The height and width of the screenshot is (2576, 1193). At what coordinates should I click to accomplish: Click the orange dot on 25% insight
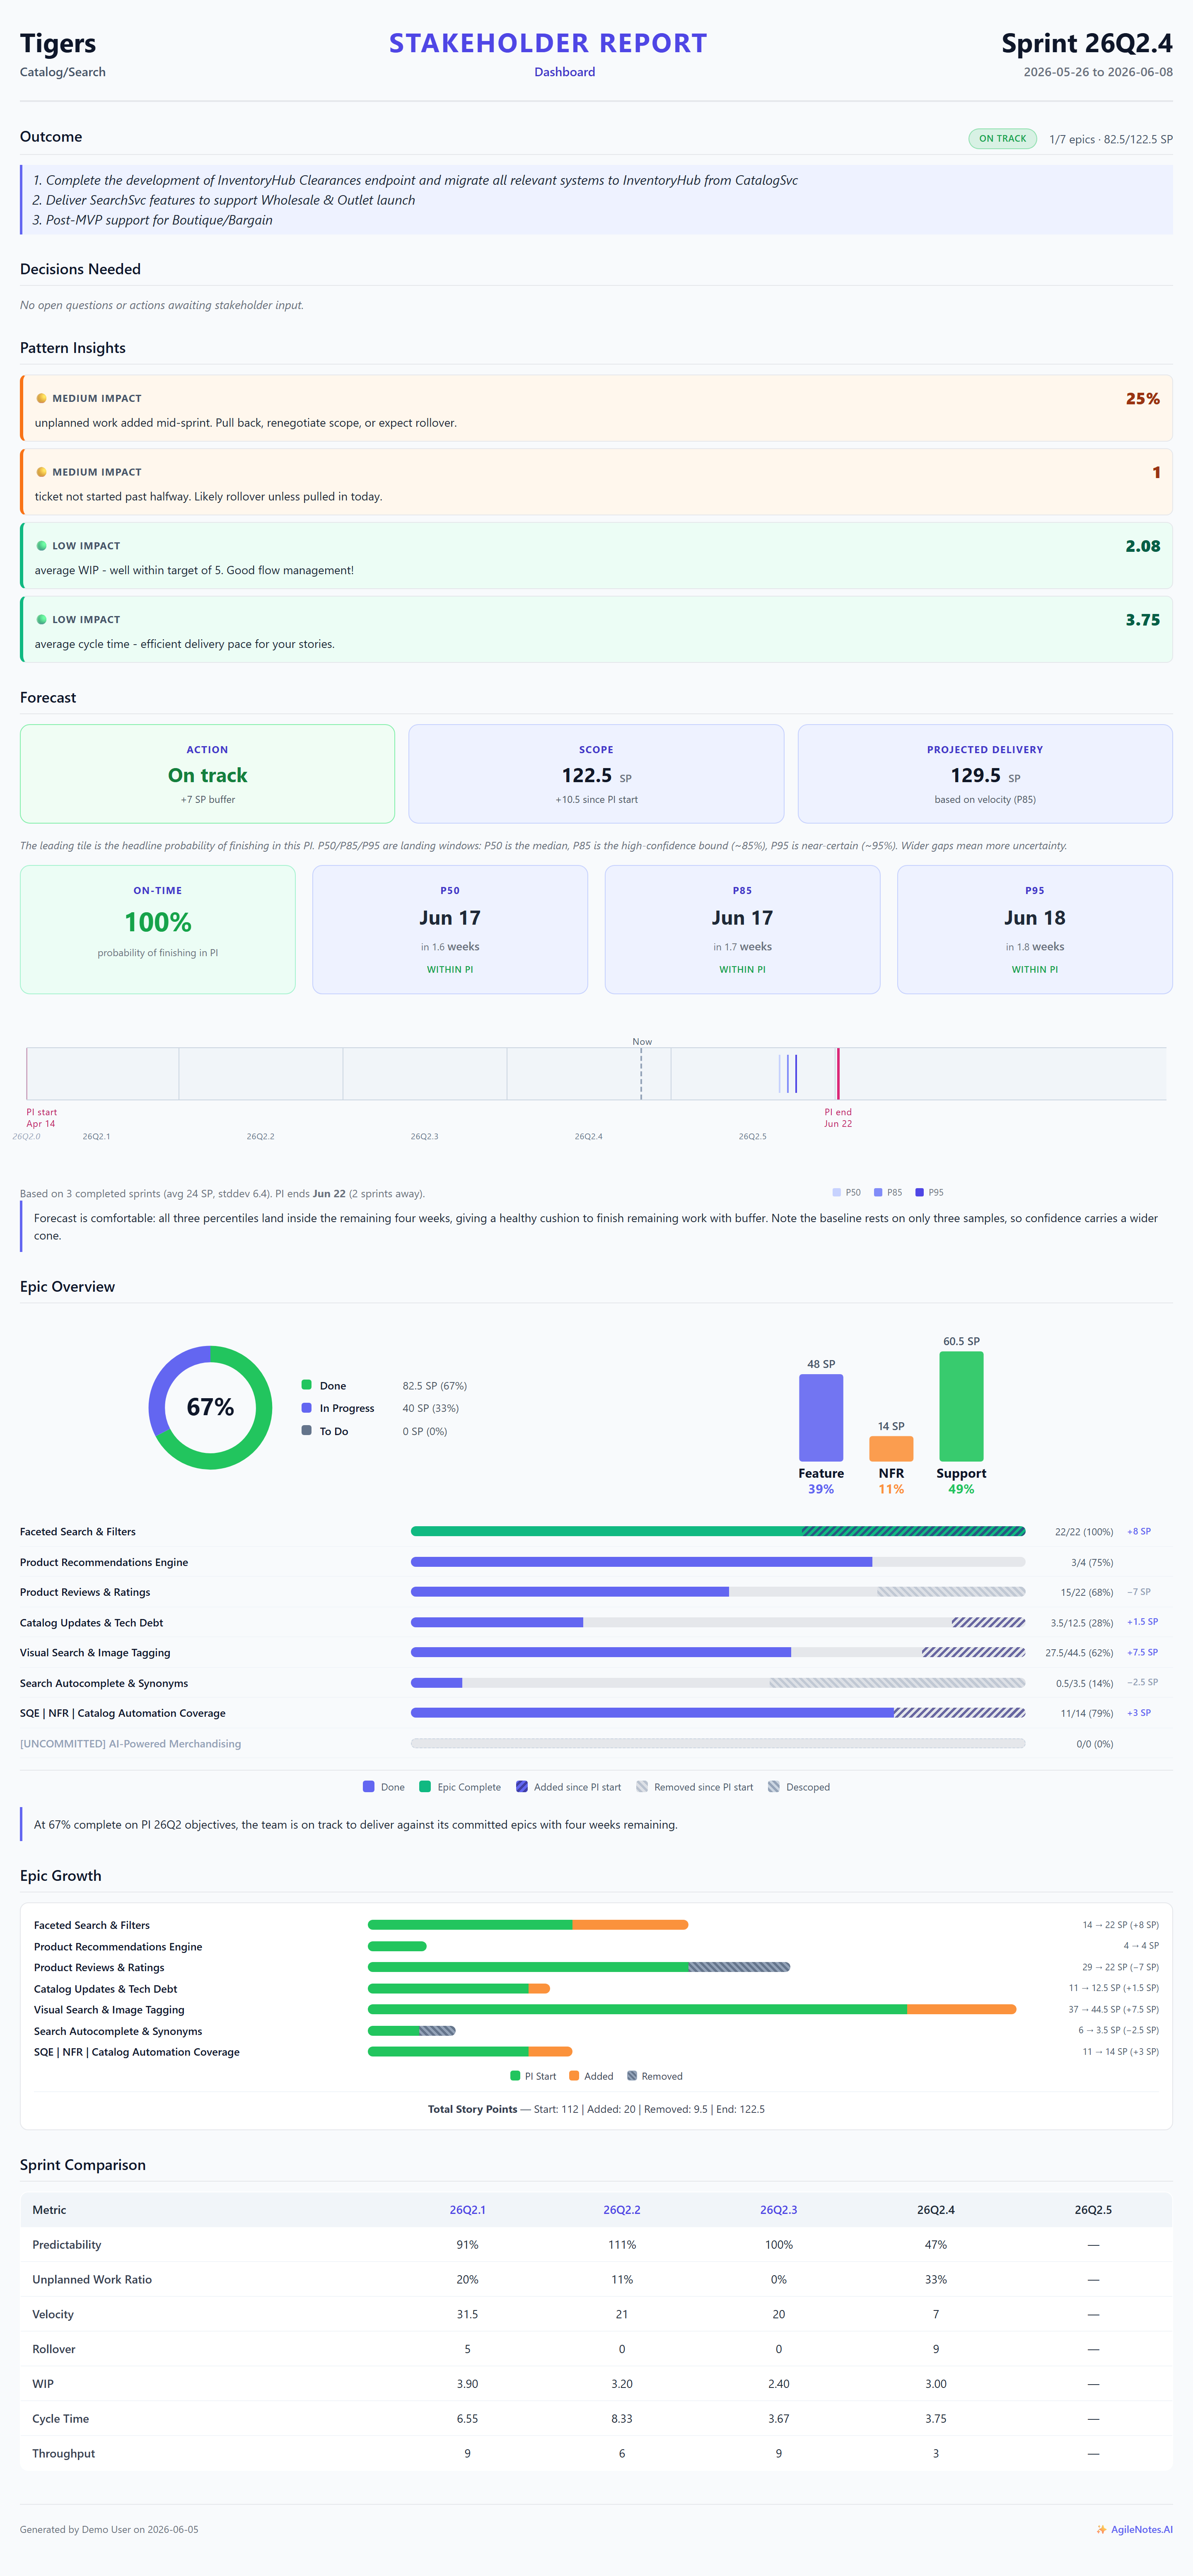click(x=41, y=398)
